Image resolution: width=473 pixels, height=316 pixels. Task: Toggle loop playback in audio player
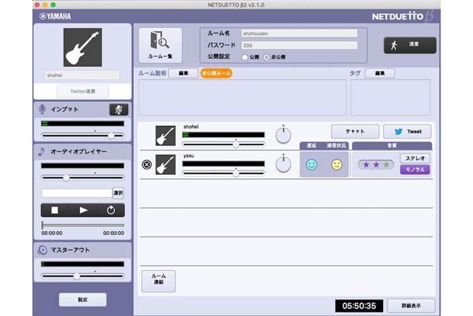pos(110,210)
